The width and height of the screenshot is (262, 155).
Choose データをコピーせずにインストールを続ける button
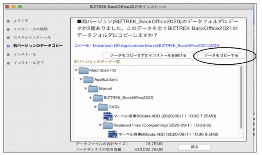tap(148, 55)
